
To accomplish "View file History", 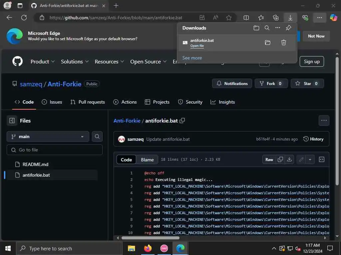I will (313, 139).
